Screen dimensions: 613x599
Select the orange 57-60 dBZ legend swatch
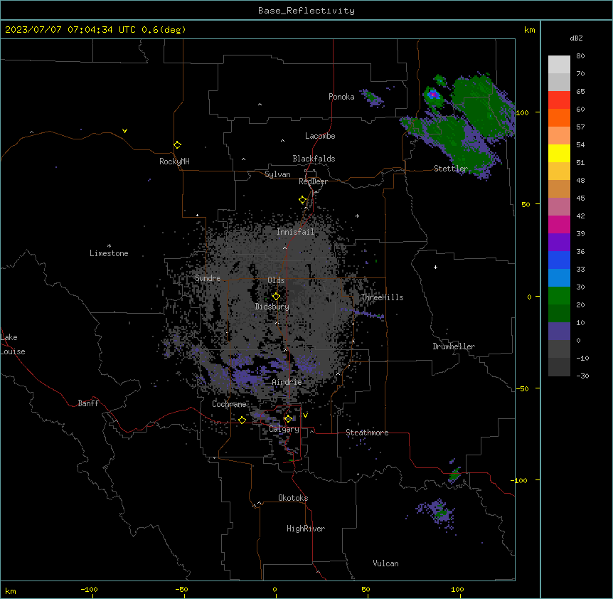click(559, 117)
